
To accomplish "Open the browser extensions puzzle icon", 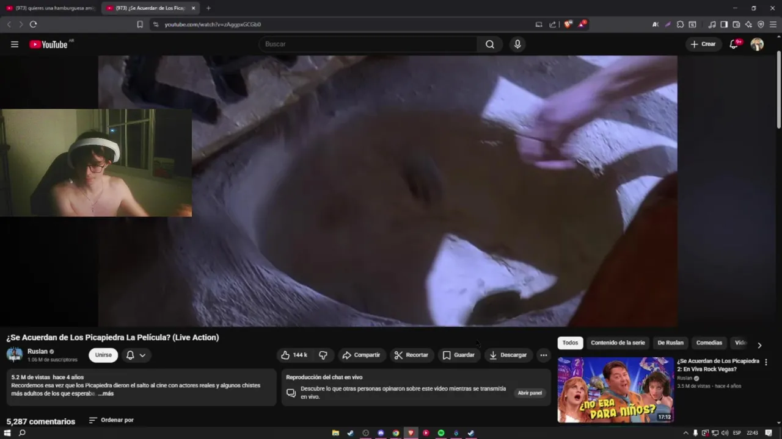I will click(x=680, y=24).
